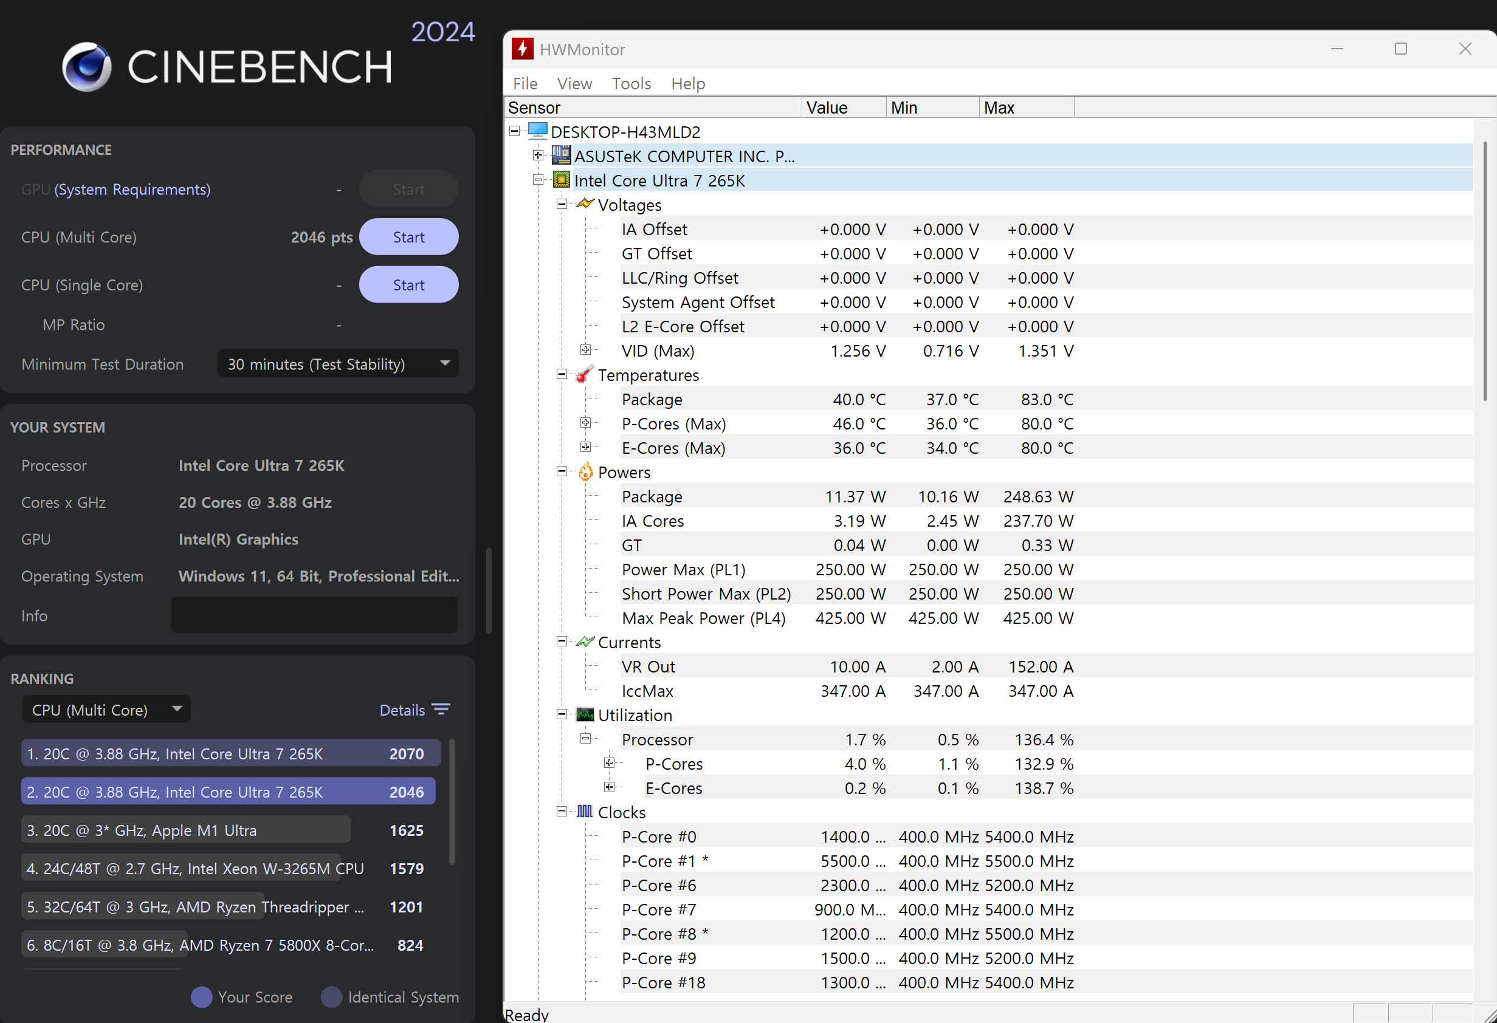Click the HWMonitor lightning bolt app icon
The image size is (1497, 1023).
coord(521,49)
